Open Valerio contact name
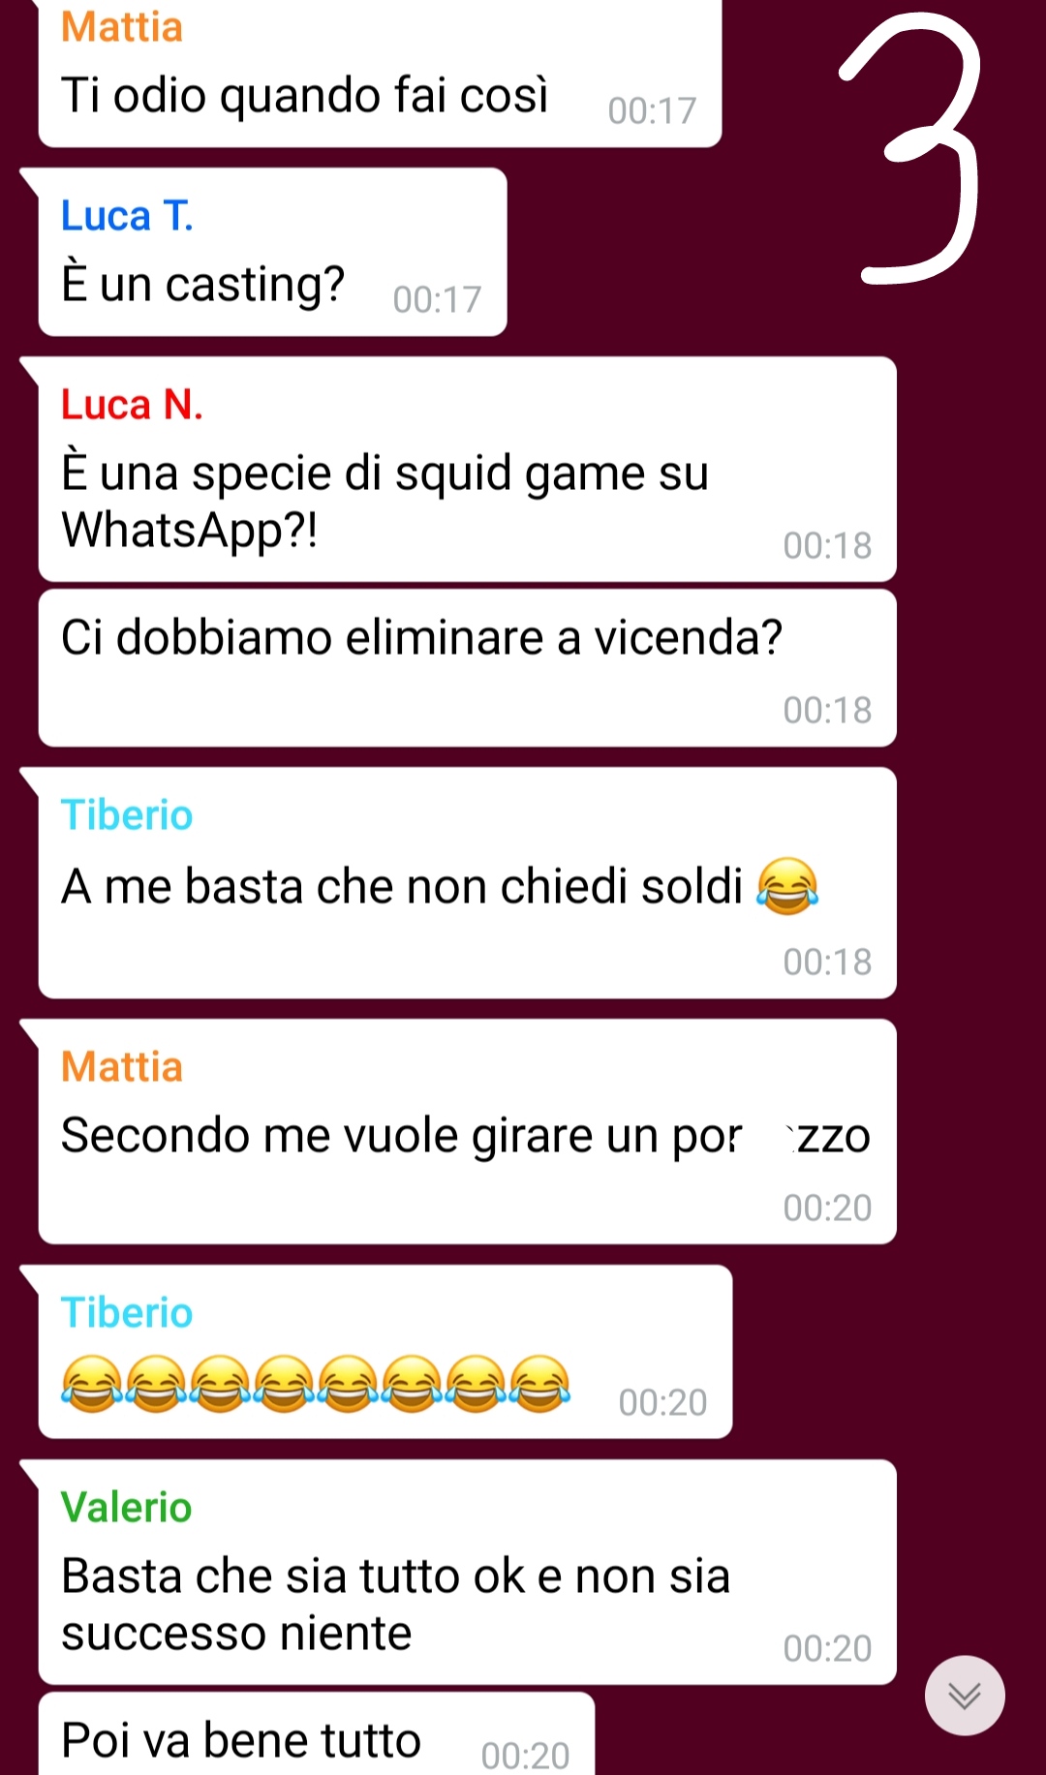 (x=126, y=1508)
